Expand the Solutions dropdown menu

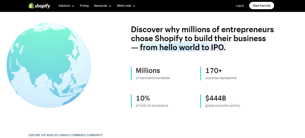tap(66, 6)
